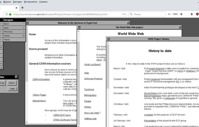Click the Next > button in left panel
199x127 pixels.
point(12,83)
